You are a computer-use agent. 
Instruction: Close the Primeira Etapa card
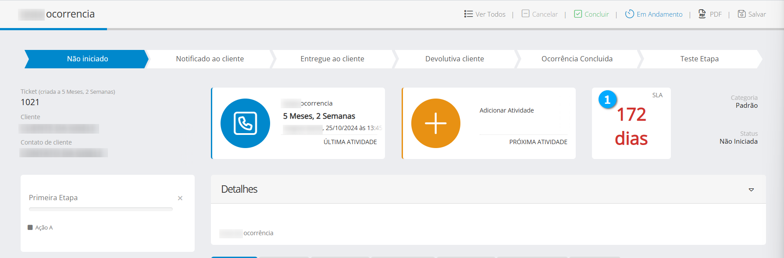[180, 198]
